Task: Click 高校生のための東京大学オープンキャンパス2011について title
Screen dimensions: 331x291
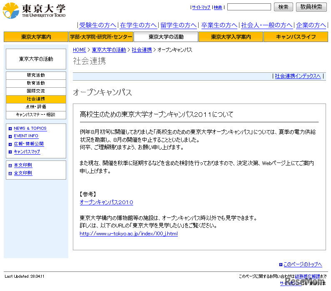Action: coord(157,114)
